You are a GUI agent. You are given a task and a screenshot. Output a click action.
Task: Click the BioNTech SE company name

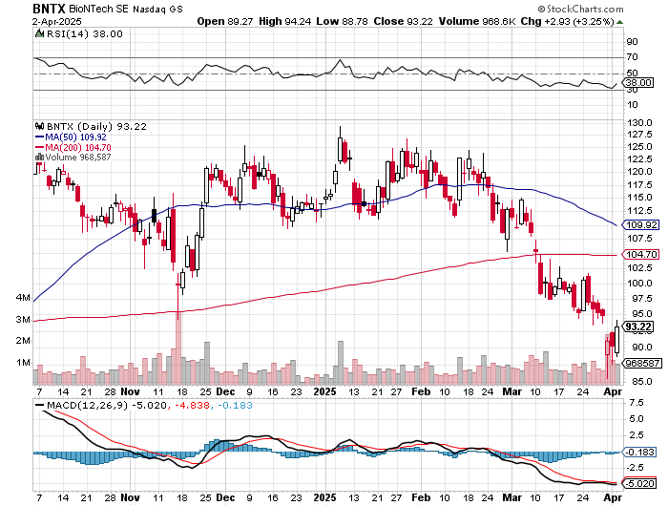(98, 10)
